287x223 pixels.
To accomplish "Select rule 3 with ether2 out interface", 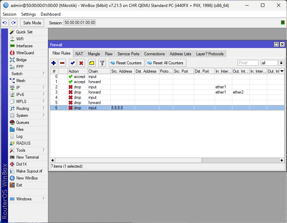I will point(167,92).
